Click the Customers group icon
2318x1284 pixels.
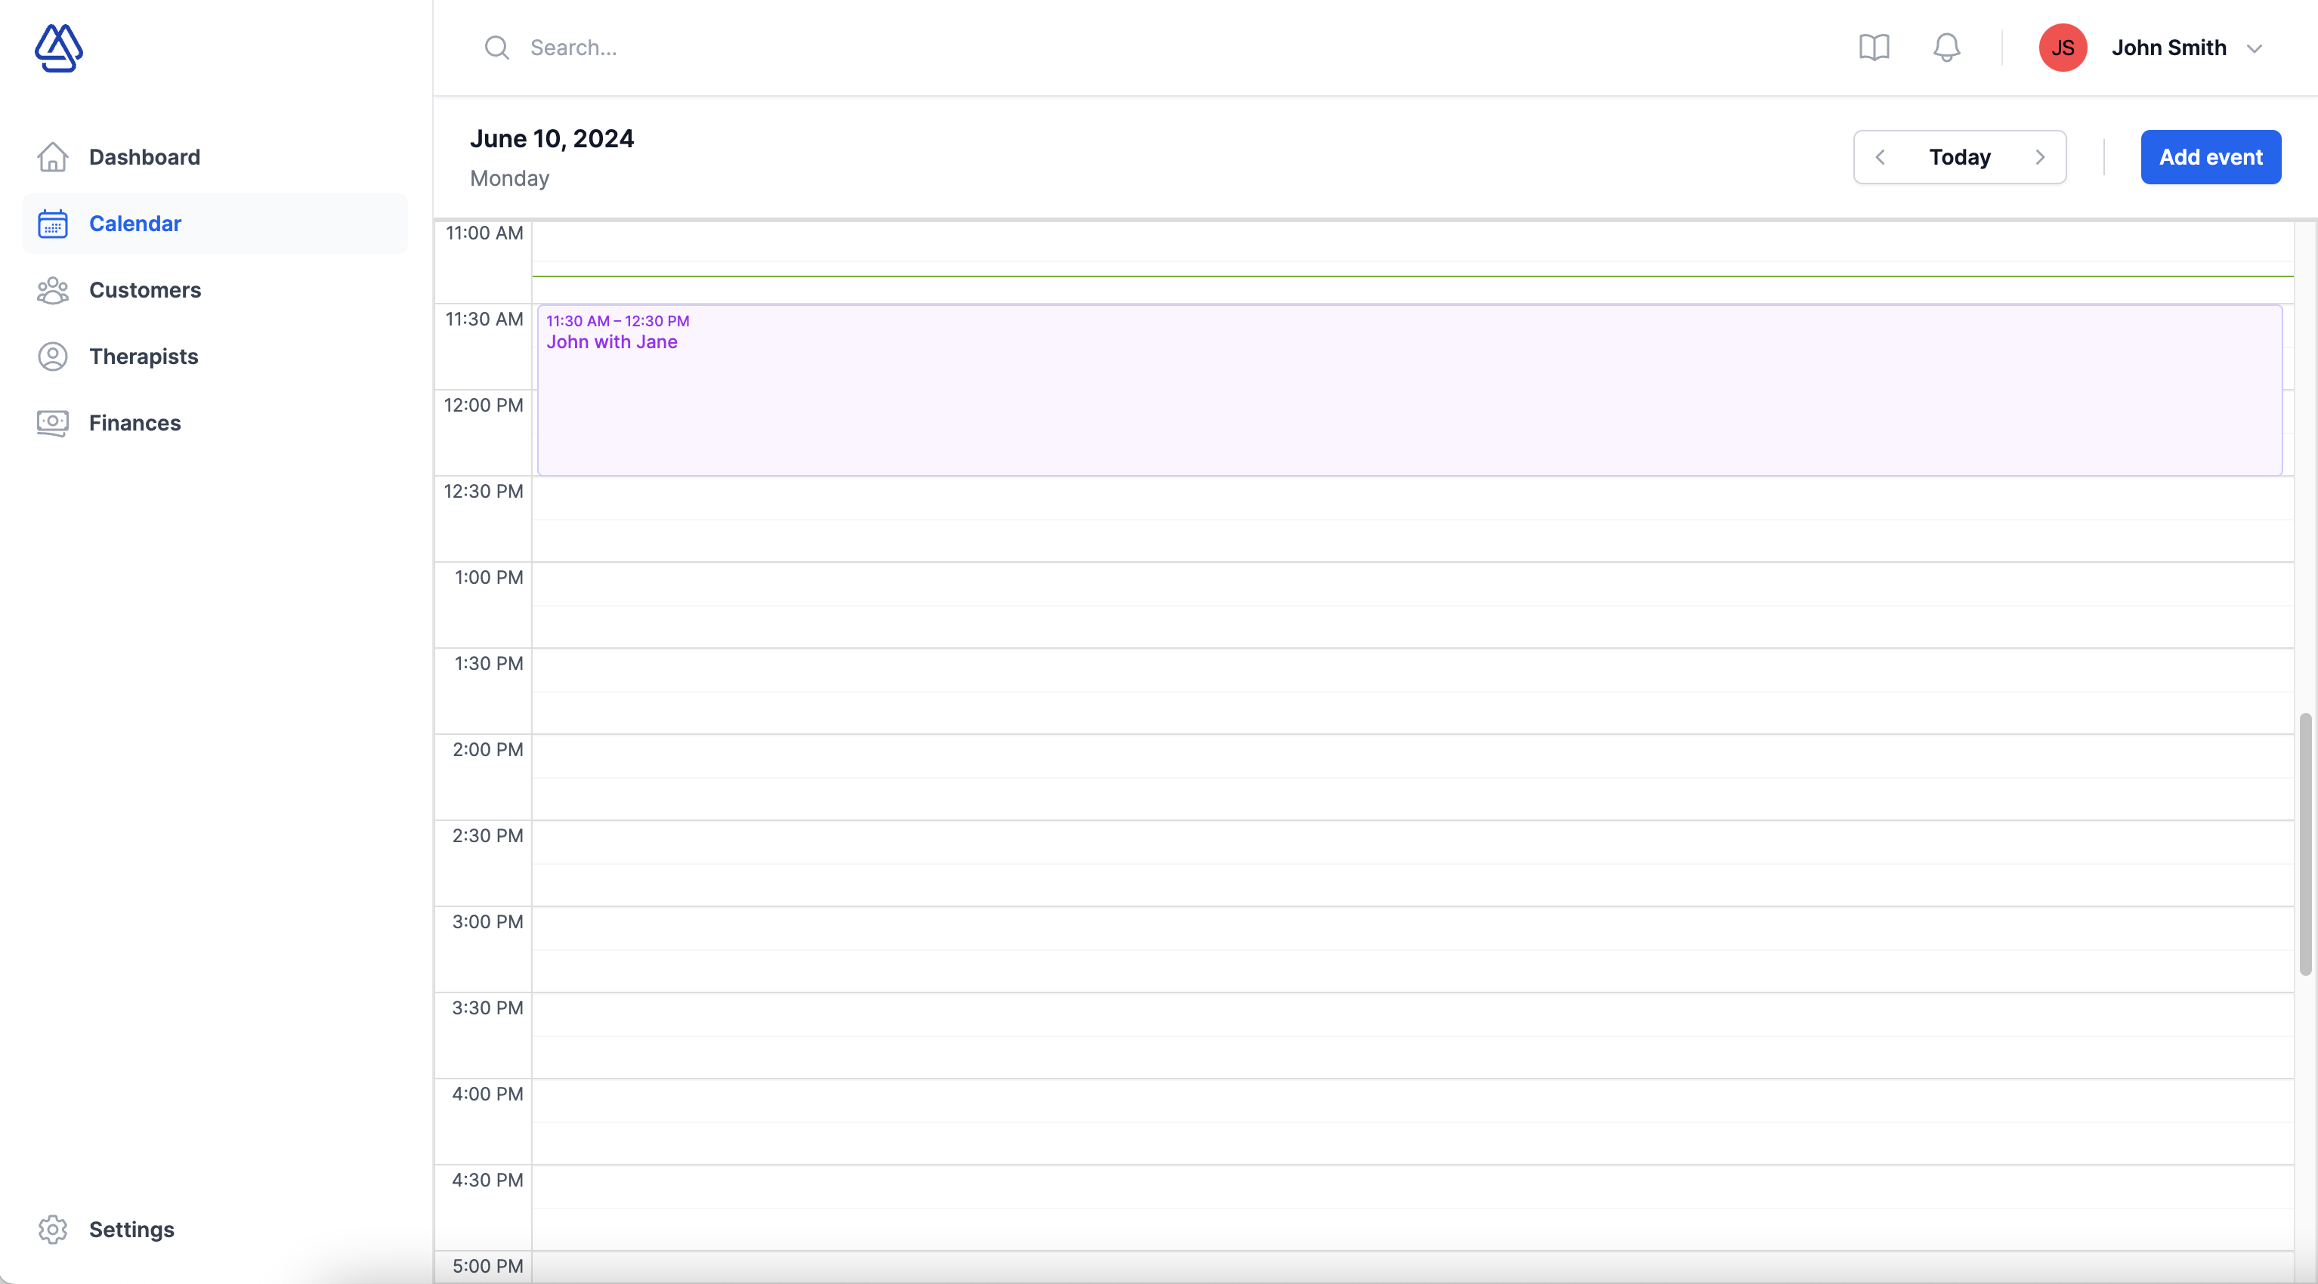pos(52,291)
